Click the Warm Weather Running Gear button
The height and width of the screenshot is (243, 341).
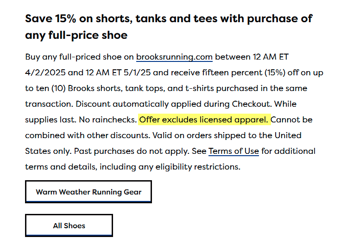click(x=88, y=192)
